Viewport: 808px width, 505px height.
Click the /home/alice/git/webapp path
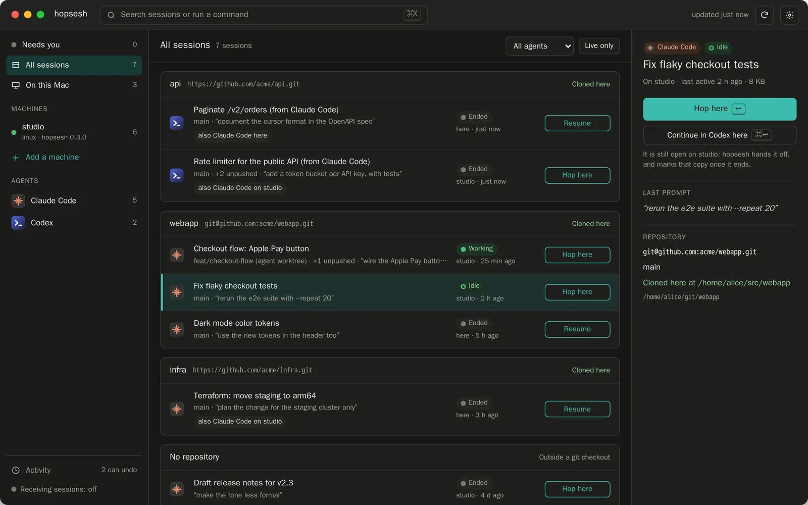681,297
